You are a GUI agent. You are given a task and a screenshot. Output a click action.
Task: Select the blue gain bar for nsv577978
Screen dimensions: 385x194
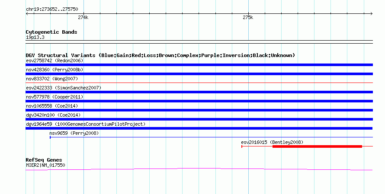[x=199, y=101]
